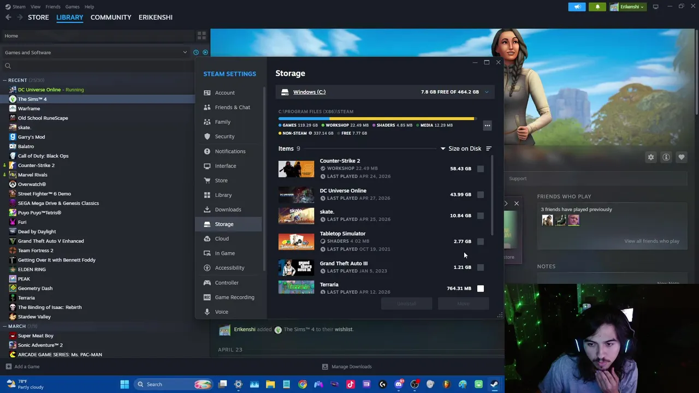The height and width of the screenshot is (393, 699).
Task: Select Old School RuneScape in library list
Action: pyautogui.click(x=43, y=118)
